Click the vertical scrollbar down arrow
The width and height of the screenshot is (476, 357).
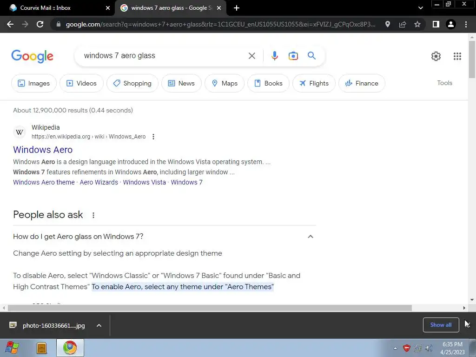tap(472, 300)
